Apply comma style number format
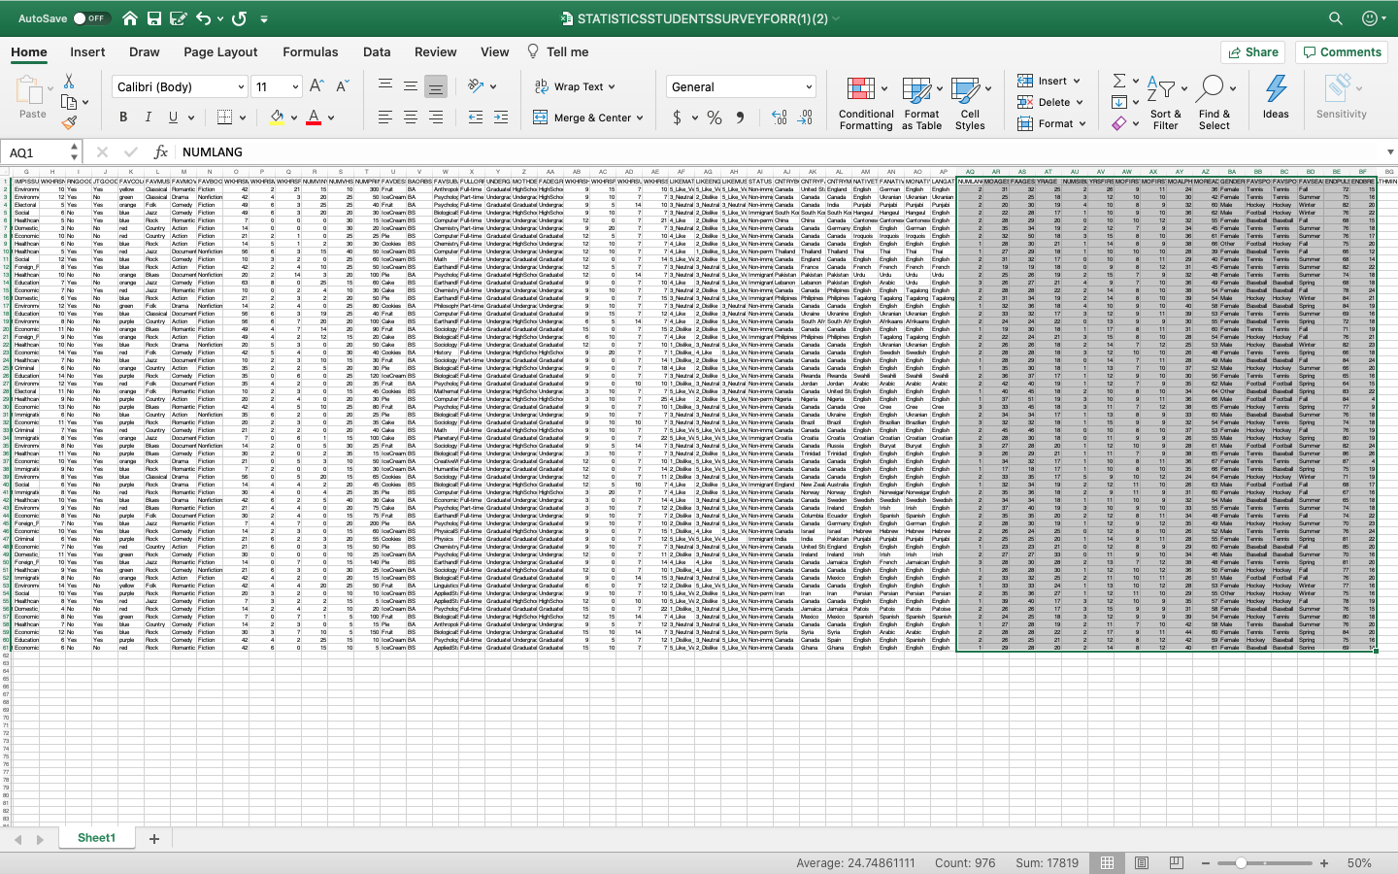Screen dimensions: 1398x874 click(x=741, y=118)
